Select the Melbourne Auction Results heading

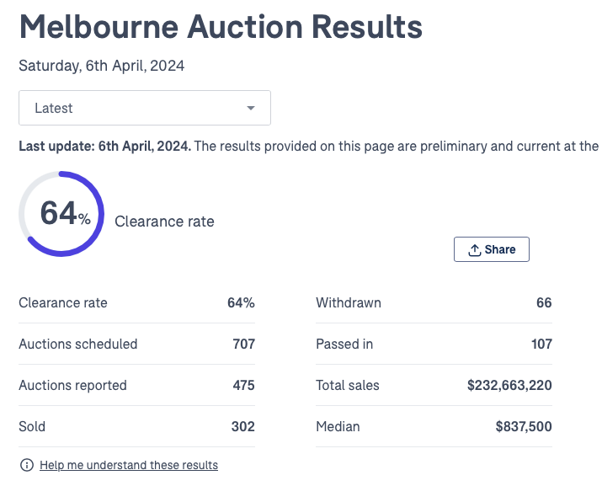click(221, 27)
